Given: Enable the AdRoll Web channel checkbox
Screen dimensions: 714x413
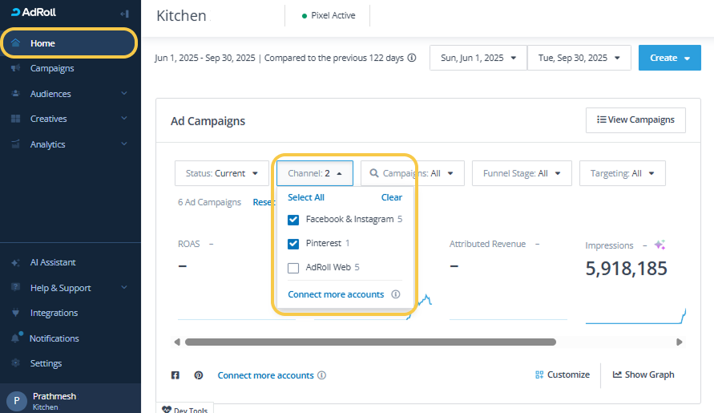Looking at the screenshot, I should [x=293, y=268].
